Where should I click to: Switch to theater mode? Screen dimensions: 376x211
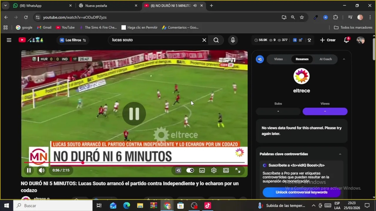point(226,170)
